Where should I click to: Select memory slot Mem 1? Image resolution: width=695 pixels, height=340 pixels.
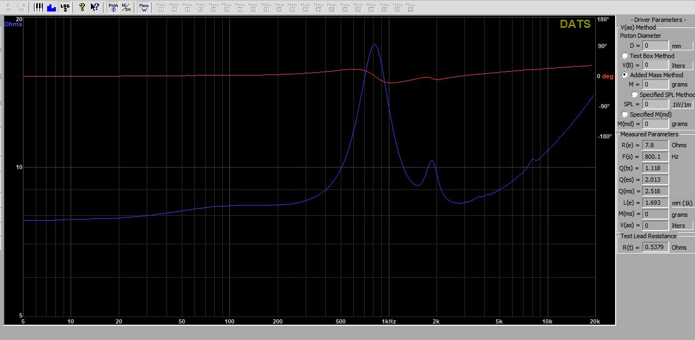click(x=161, y=7)
